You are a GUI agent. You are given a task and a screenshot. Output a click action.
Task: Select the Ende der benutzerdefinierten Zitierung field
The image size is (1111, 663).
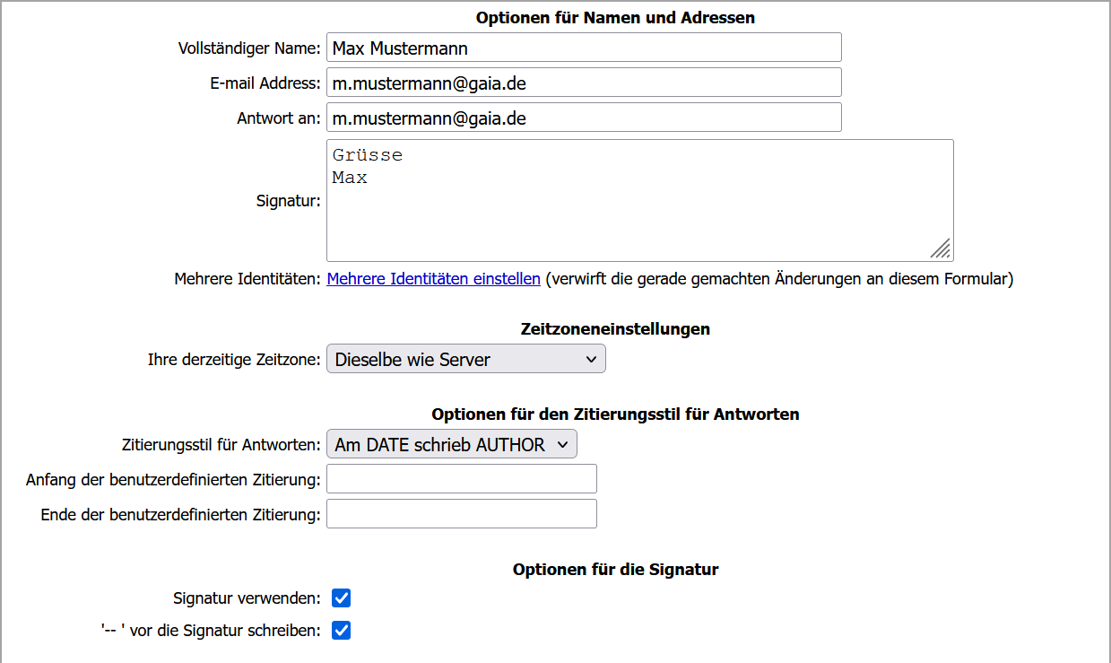click(x=461, y=514)
